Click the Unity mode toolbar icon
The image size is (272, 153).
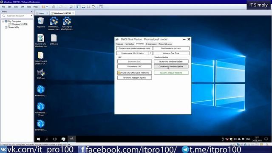(x=93, y=7)
